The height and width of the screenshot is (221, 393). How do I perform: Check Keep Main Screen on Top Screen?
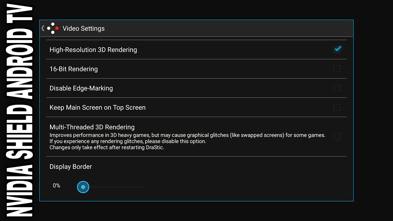point(337,107)
